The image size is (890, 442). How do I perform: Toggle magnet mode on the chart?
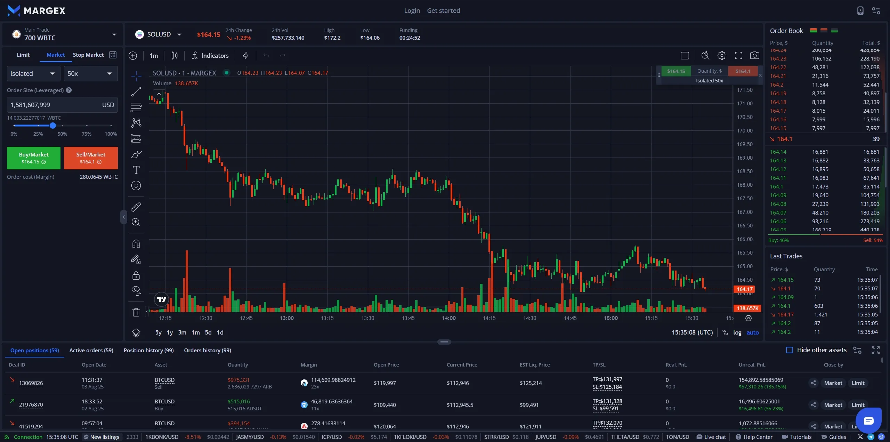[x=136, y=244]
